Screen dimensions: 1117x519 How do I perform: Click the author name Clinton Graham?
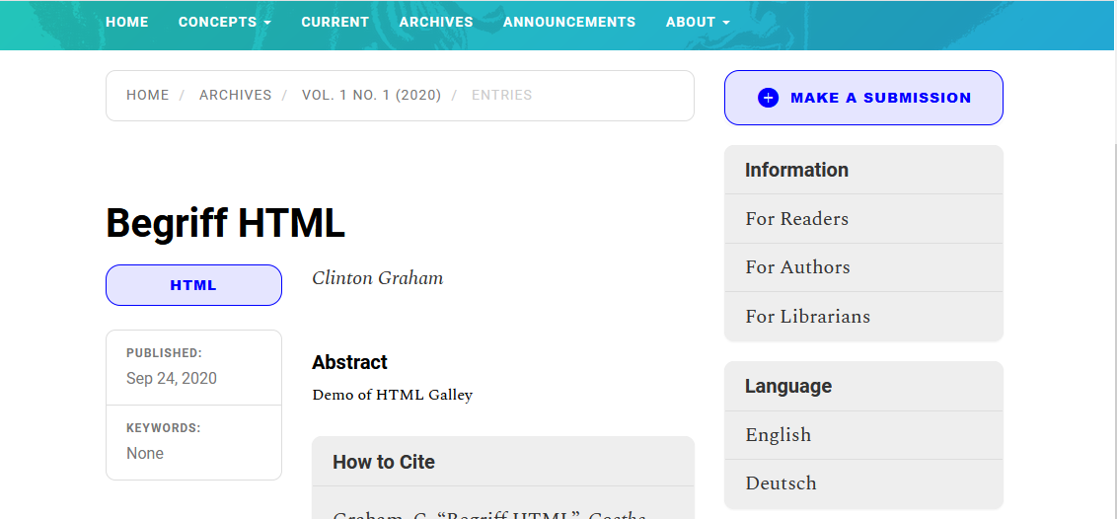378,278
